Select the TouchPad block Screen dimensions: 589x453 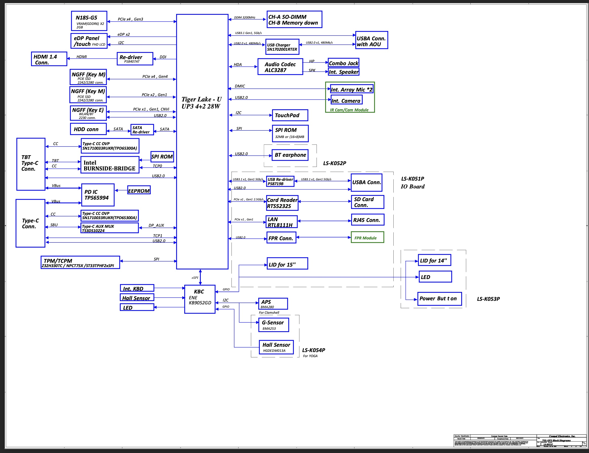(290, 115)
